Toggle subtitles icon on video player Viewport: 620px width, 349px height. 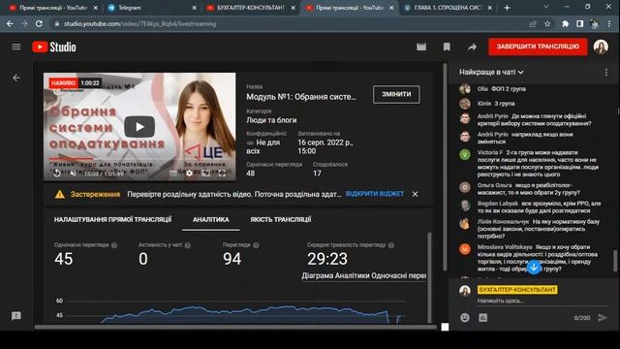(172, 174)
